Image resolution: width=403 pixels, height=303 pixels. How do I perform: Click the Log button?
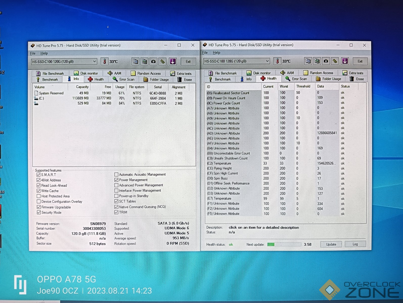click(x=355, y=244)
